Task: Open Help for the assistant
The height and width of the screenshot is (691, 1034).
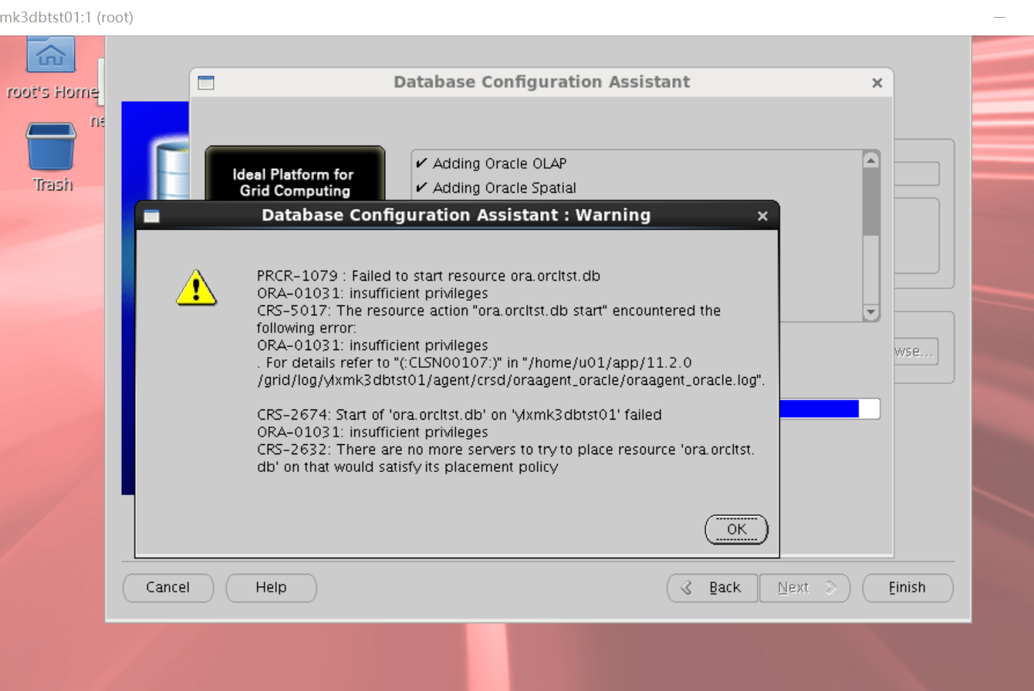Action: coord(271,588)
